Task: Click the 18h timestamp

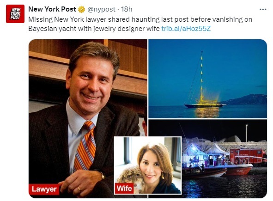Action: click(127, 9)
